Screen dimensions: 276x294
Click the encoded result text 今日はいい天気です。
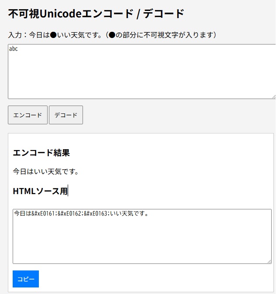click(x=45, y=171)
